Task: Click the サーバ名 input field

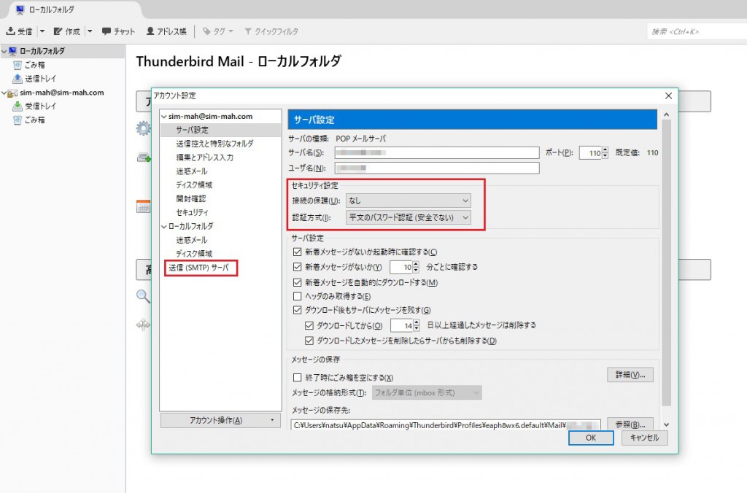Action: click(x=437, y=152)
